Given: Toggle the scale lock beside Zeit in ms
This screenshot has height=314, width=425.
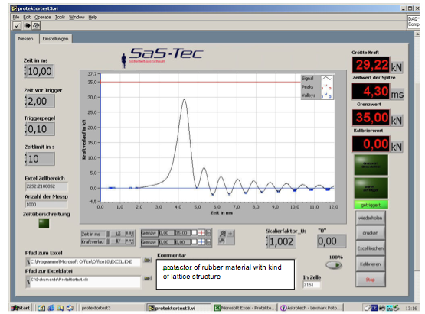Looking at the screenshot, I should tap(108, 234).
